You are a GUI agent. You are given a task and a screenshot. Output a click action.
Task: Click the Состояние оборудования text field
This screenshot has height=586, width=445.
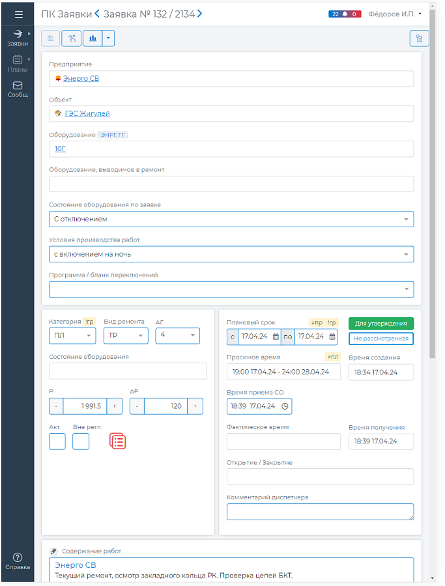[x=128, y=370]
